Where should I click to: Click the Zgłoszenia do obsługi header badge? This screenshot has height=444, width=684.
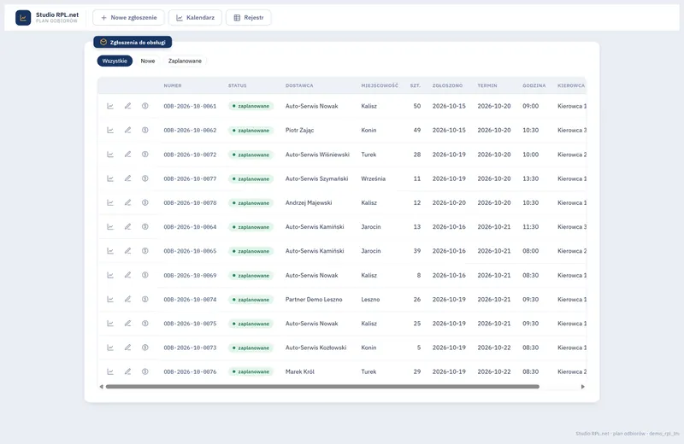pos(133,42)
